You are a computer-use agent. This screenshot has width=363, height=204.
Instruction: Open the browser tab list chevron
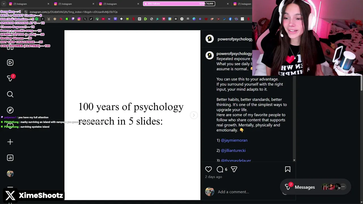pyautogui.click(x=4, y=4)
